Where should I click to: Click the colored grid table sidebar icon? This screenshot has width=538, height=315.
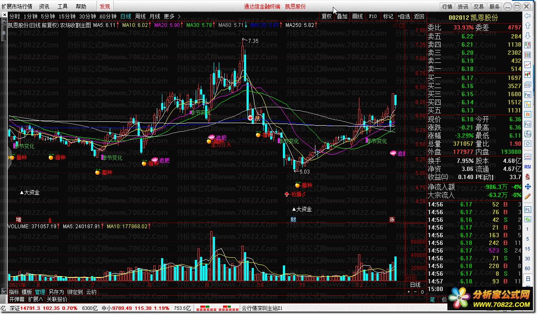(528, 55)
